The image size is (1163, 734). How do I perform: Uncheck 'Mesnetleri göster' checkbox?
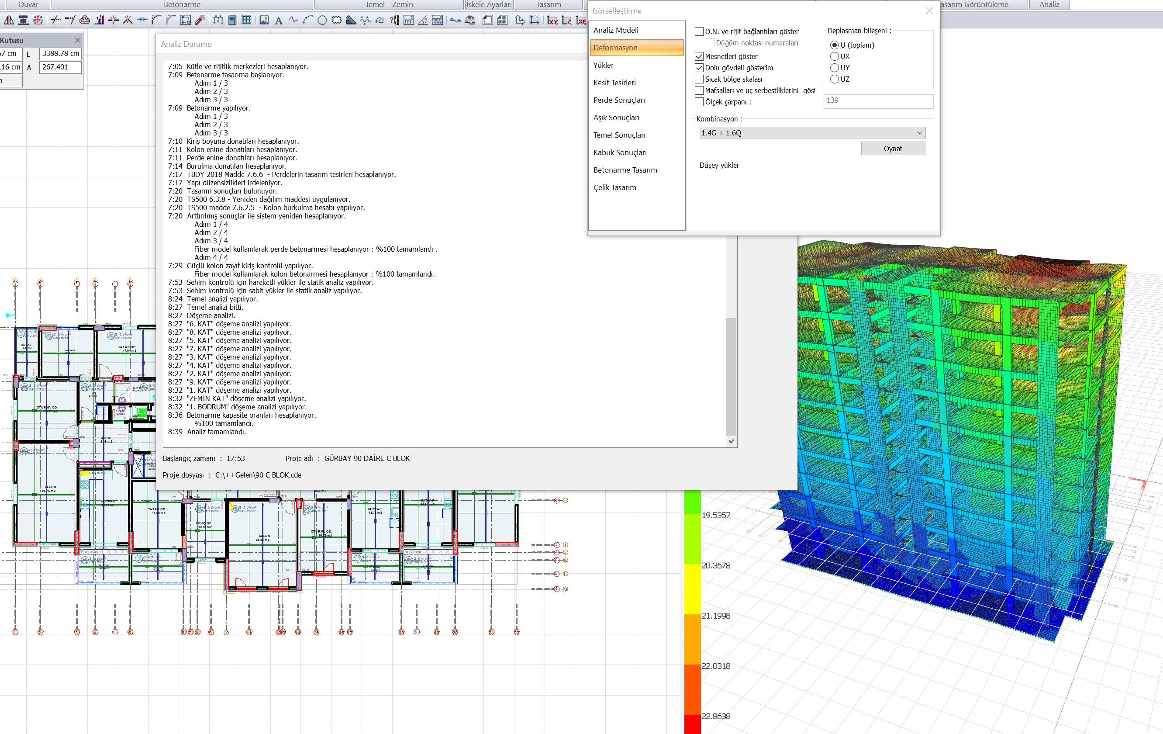tap(699, 56)
